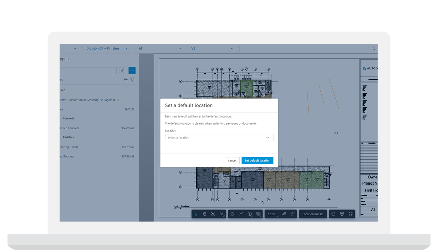Click the fit-to-view focus icon

213,214
